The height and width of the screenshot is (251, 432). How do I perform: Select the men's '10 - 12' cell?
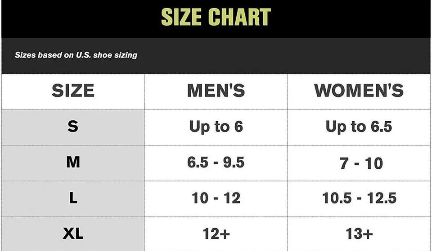pos(216,198)
